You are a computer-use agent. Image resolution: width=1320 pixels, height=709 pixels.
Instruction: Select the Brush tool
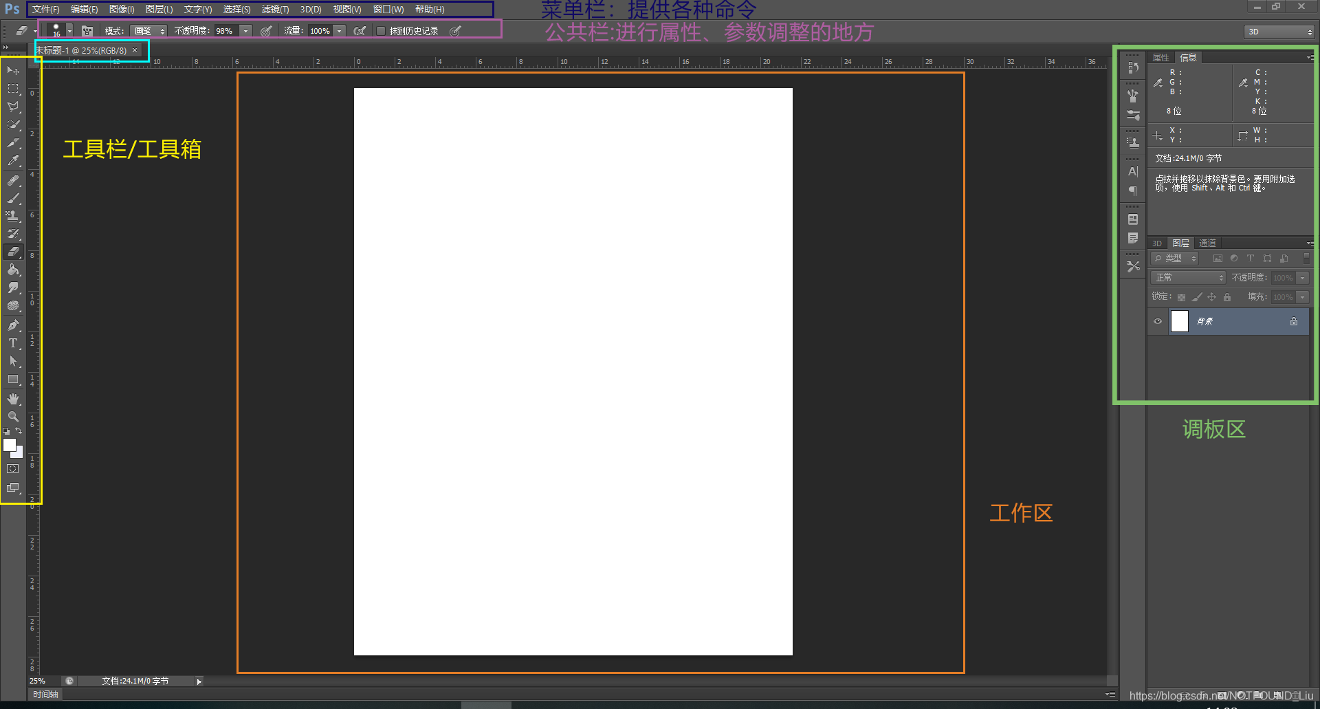point(13,198)
